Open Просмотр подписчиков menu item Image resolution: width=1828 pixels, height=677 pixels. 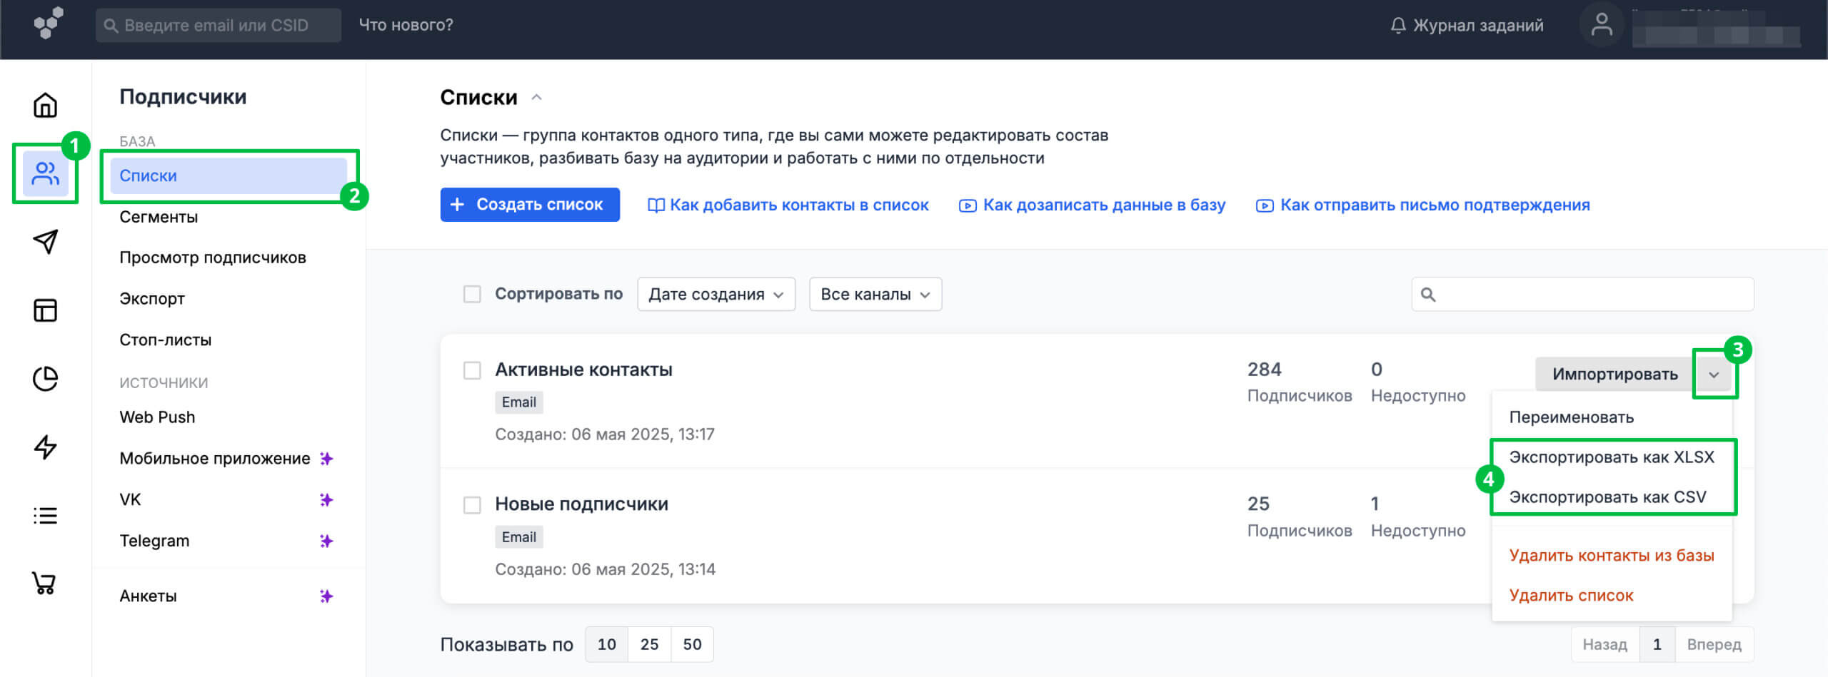pyautogui.click(x=213, y=258)
